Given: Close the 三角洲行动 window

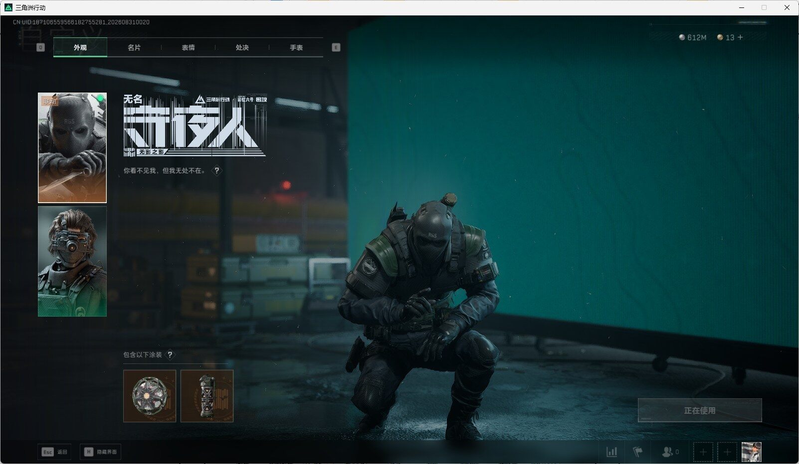Looking at the screenshot, I should [787, 7].
